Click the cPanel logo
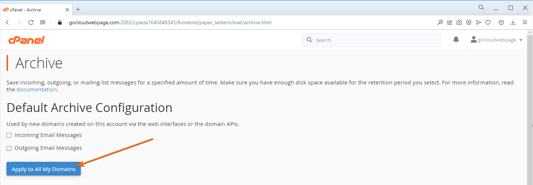 pyautogui.click(x=26, y=40)
